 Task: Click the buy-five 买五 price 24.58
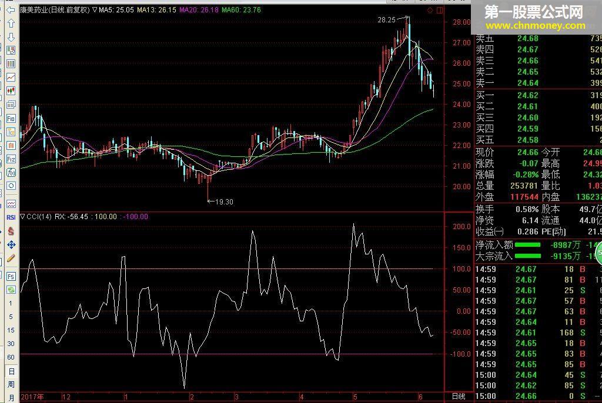527,140
